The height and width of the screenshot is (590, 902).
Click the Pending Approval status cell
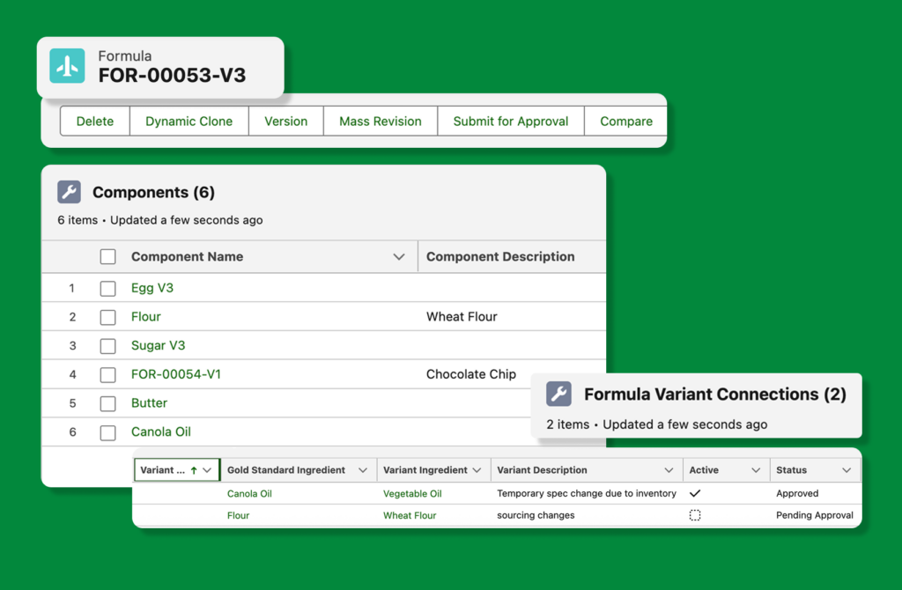point(815,515)
